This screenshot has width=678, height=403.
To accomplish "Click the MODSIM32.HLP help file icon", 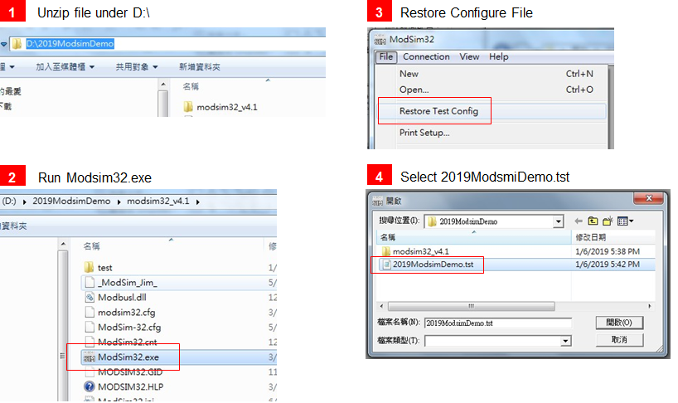I will [90, 386].
